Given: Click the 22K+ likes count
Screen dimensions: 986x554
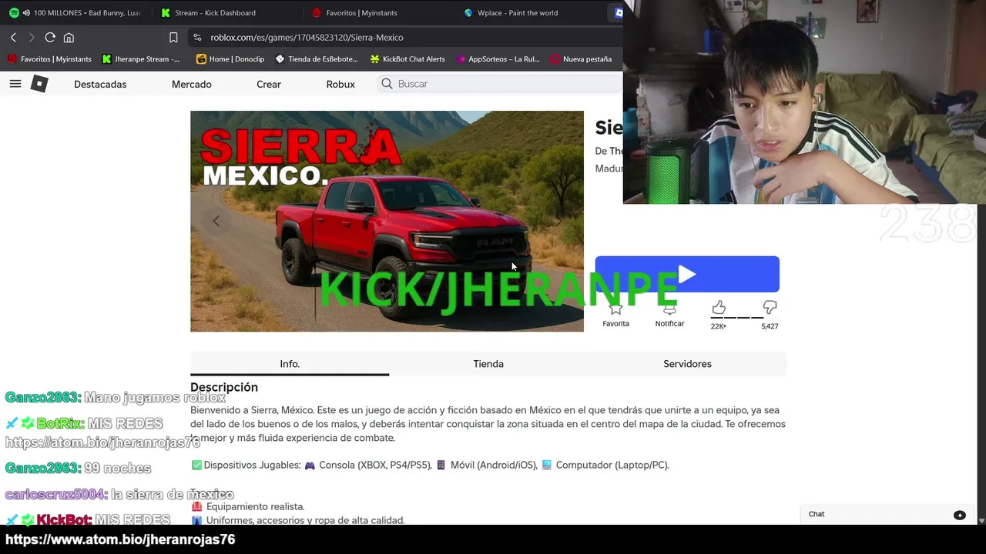Looking at the screenshot, I should [719, 326].
